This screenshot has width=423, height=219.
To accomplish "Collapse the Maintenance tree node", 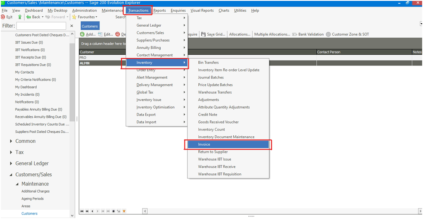I will coord(17,184).
